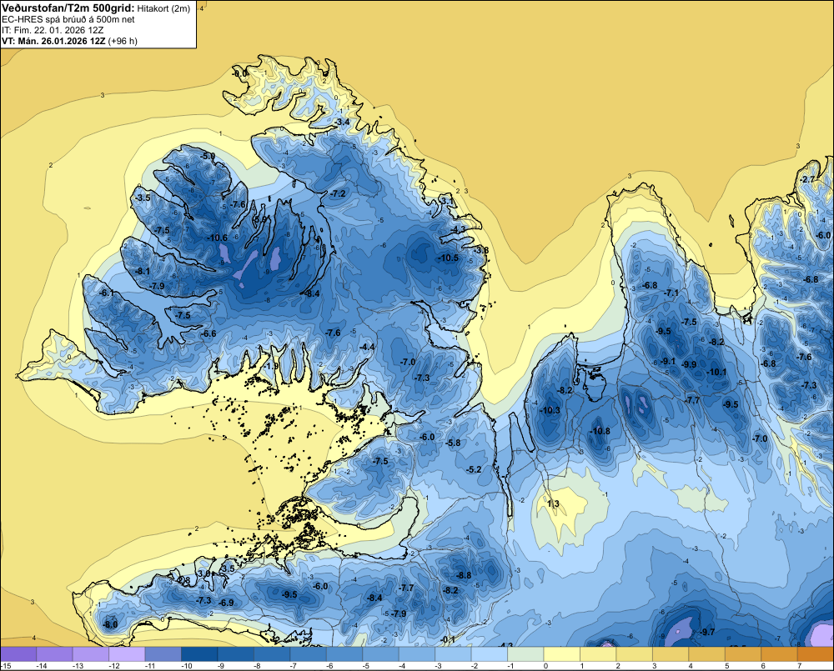Click the -9.7 temperature value
Screen dimensions: 834x671
click(x=707, y=632)
